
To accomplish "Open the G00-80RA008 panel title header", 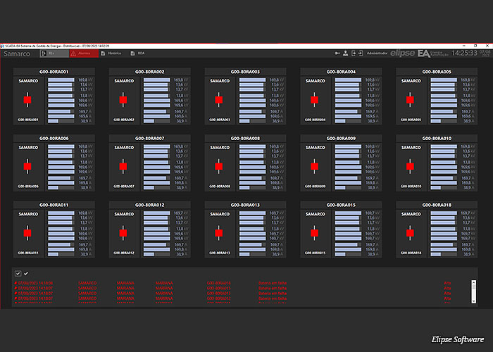I will pyautogui.click(x=245, y=138).
